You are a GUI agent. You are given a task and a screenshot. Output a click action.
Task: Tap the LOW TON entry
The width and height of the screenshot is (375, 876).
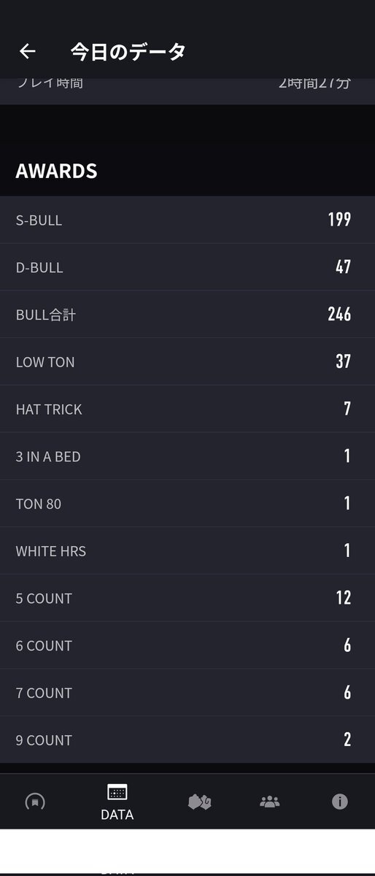[x=187, y=361]
